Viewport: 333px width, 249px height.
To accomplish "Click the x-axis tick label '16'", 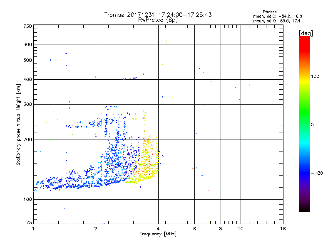I will tap(283, 229).
